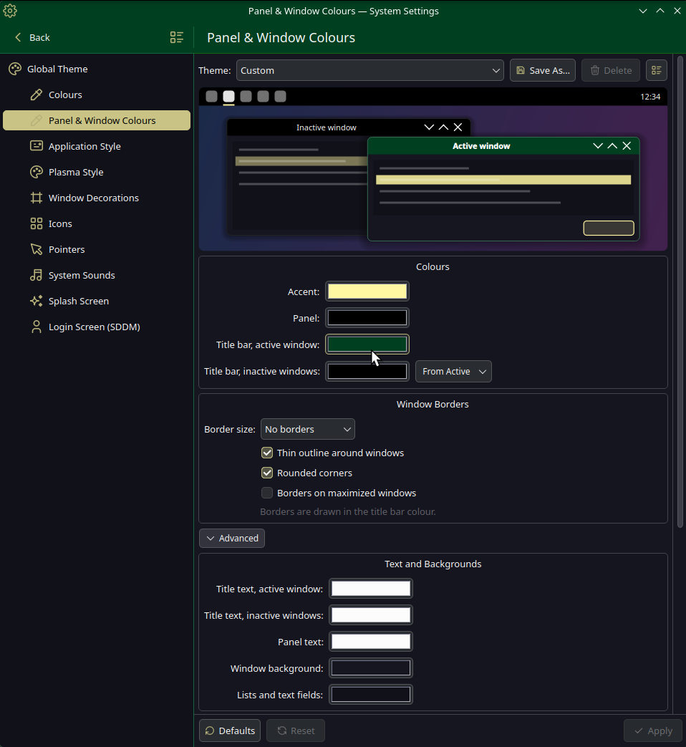Click the Defaults button
This screenshot has width=686, height=747.
[x=230, y=731]
